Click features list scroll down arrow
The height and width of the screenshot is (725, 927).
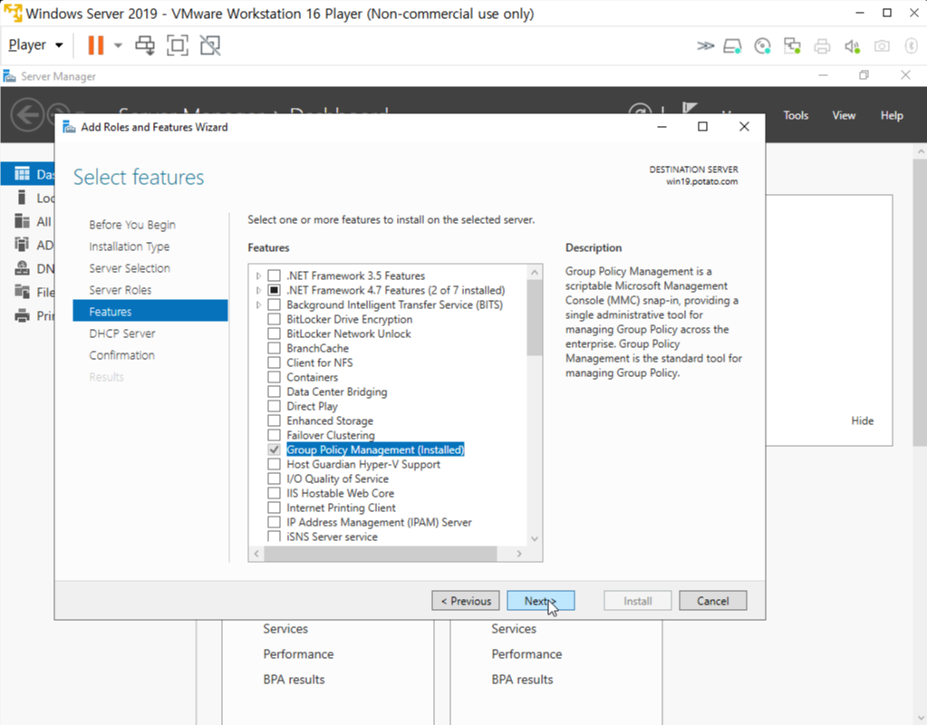point(535,538)
